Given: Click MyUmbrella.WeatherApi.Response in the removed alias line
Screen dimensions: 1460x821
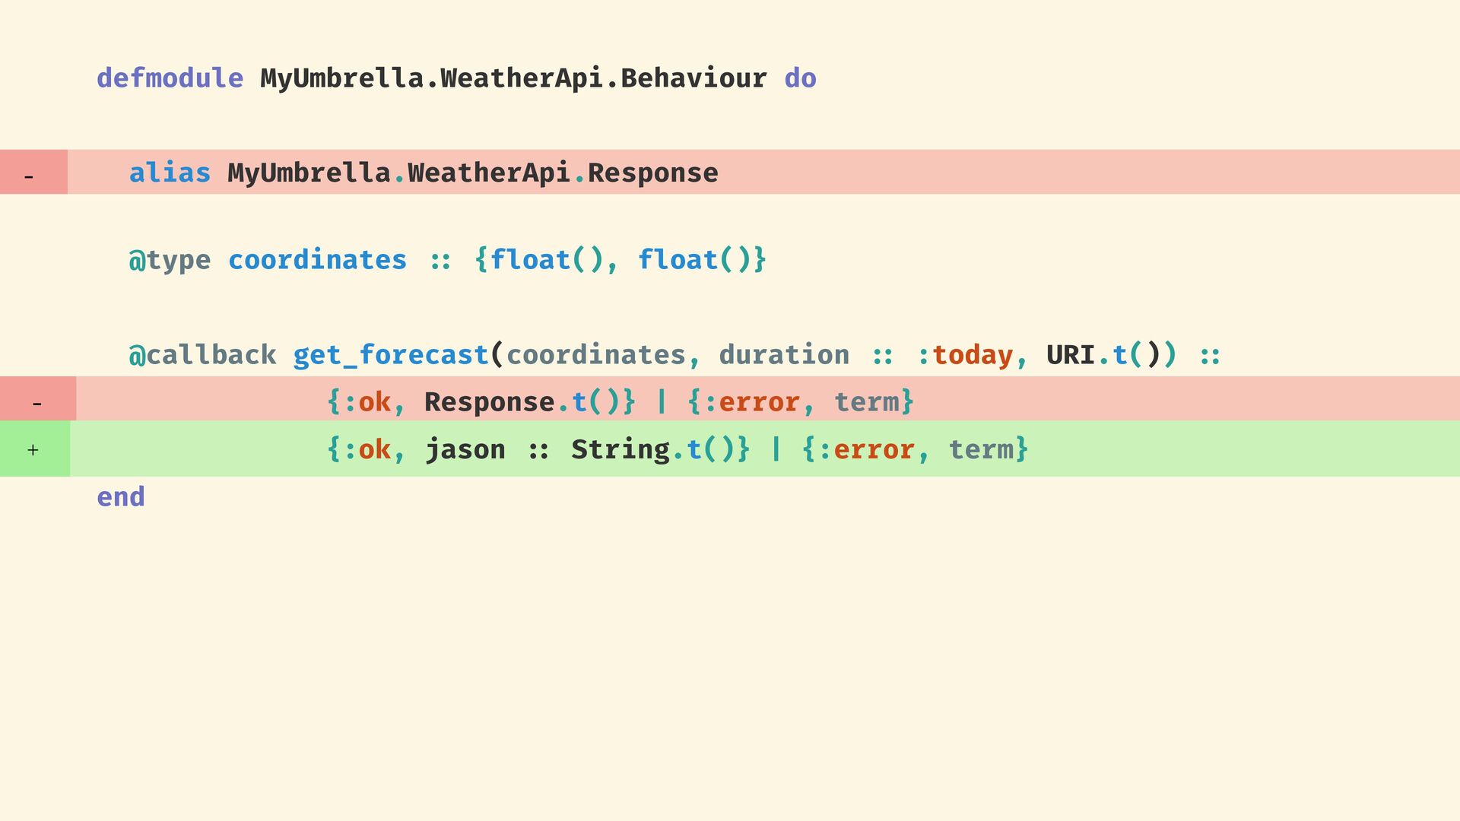Looking at the screenshot, I should pyautogui.click(x=473, y=173).
